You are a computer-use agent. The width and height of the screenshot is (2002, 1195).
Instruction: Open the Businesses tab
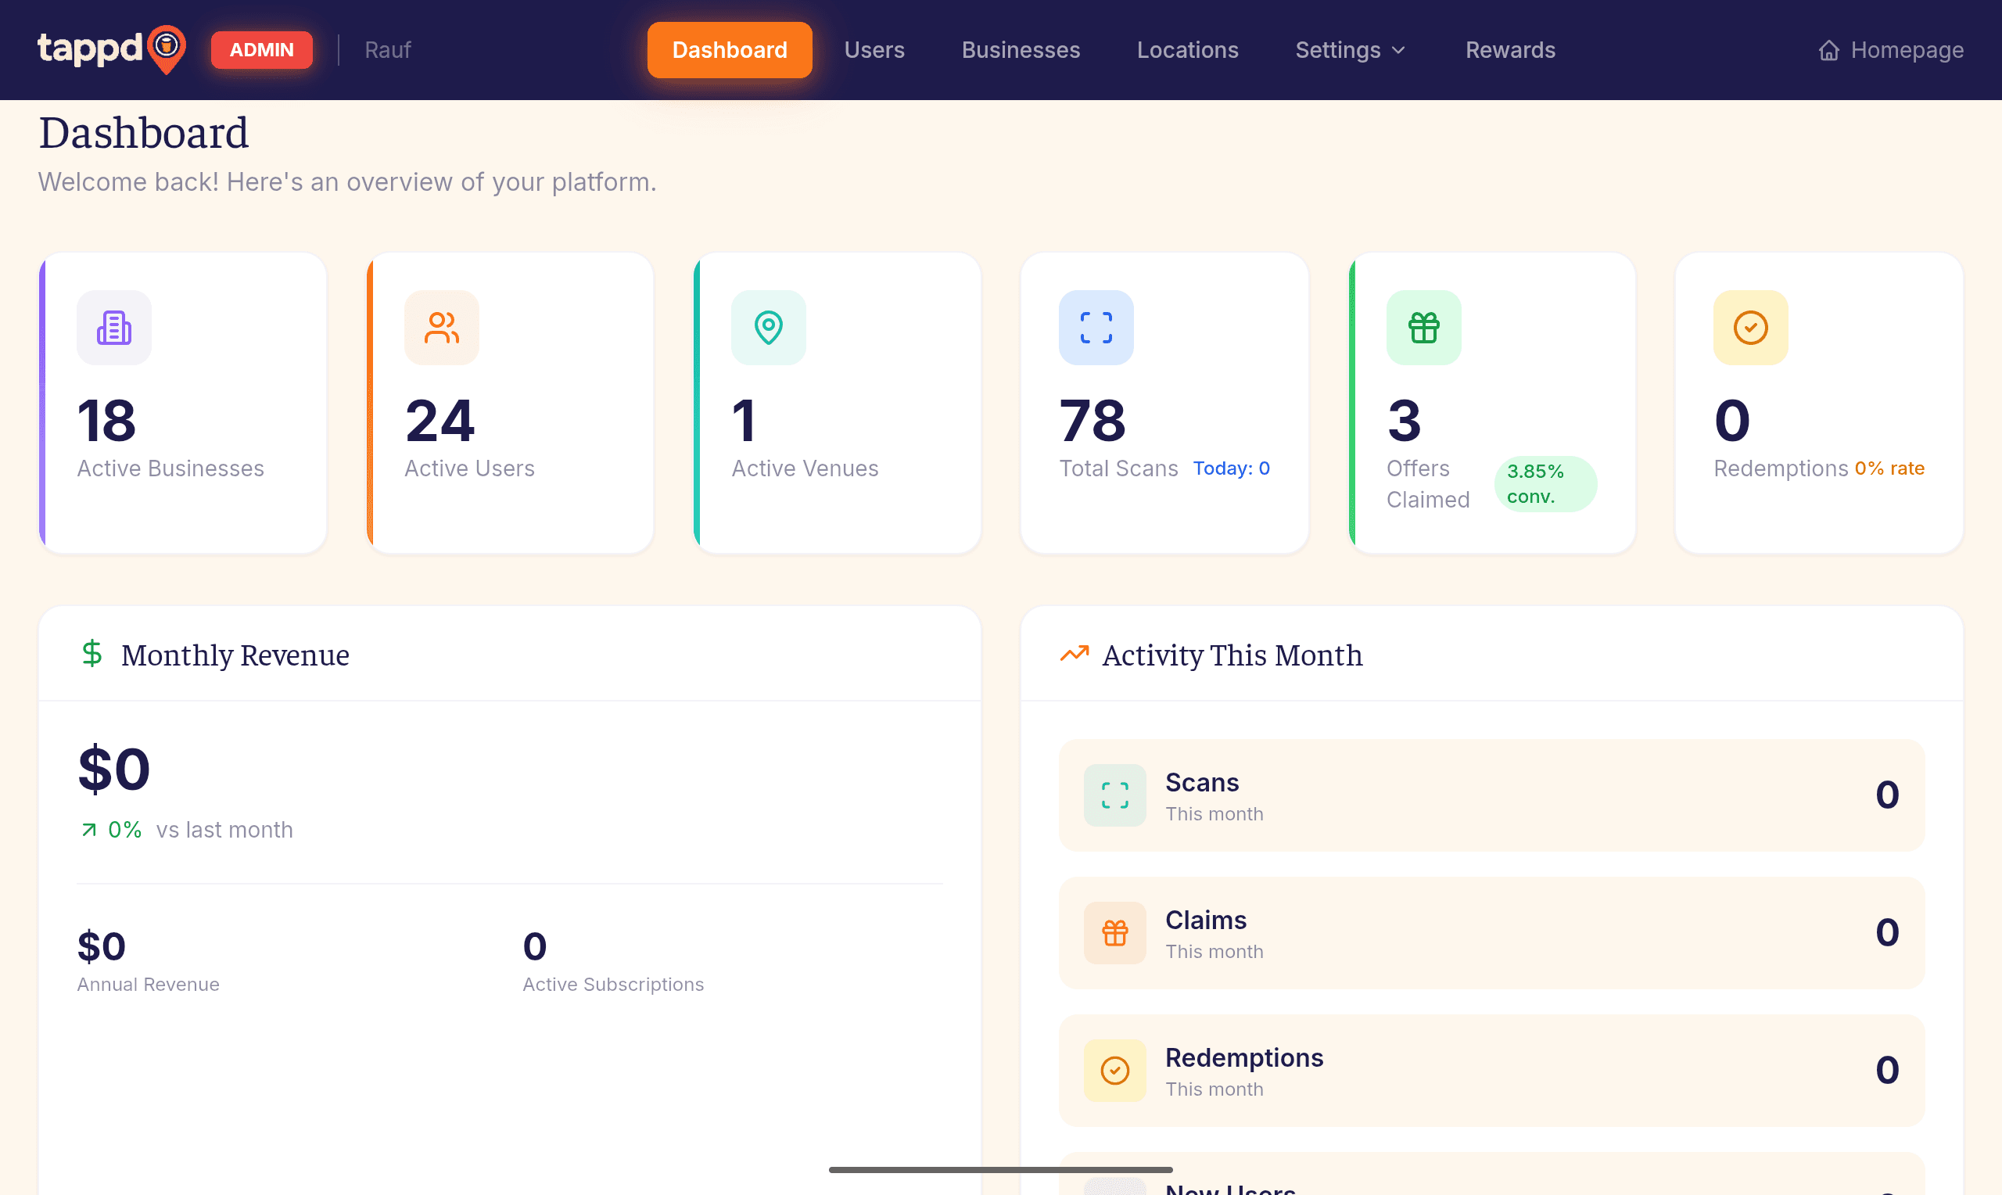click(1021, 50)
